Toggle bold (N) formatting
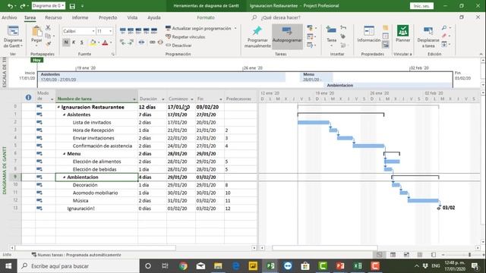Screen dimensions: 486x273 (66, 42)
